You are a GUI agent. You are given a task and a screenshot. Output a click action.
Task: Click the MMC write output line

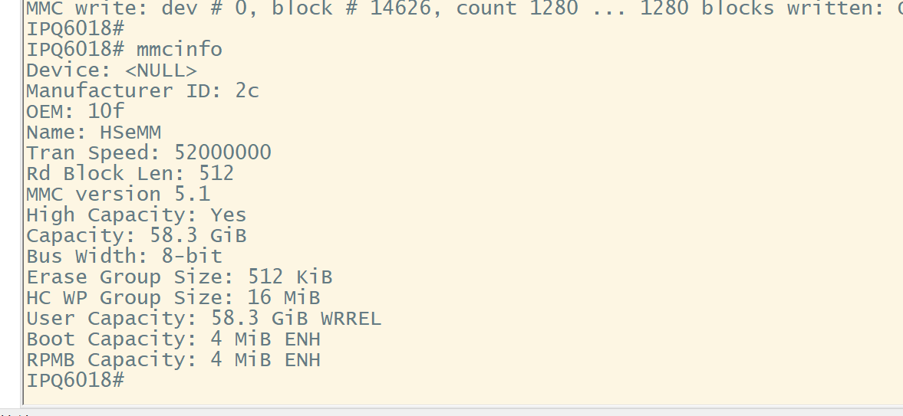click(x=464, y=8)
